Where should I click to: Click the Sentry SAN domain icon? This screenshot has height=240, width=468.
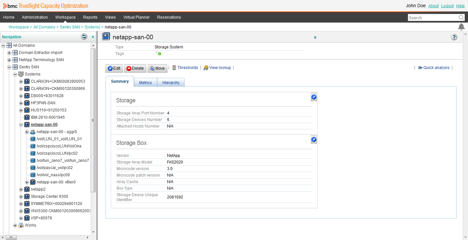click(x=15, y=67)
